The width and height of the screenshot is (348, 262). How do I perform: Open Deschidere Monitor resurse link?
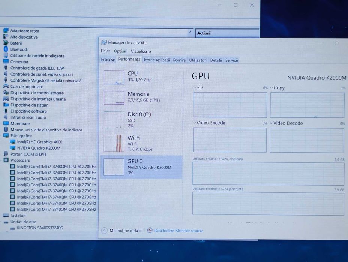click(x=179, y=231)
